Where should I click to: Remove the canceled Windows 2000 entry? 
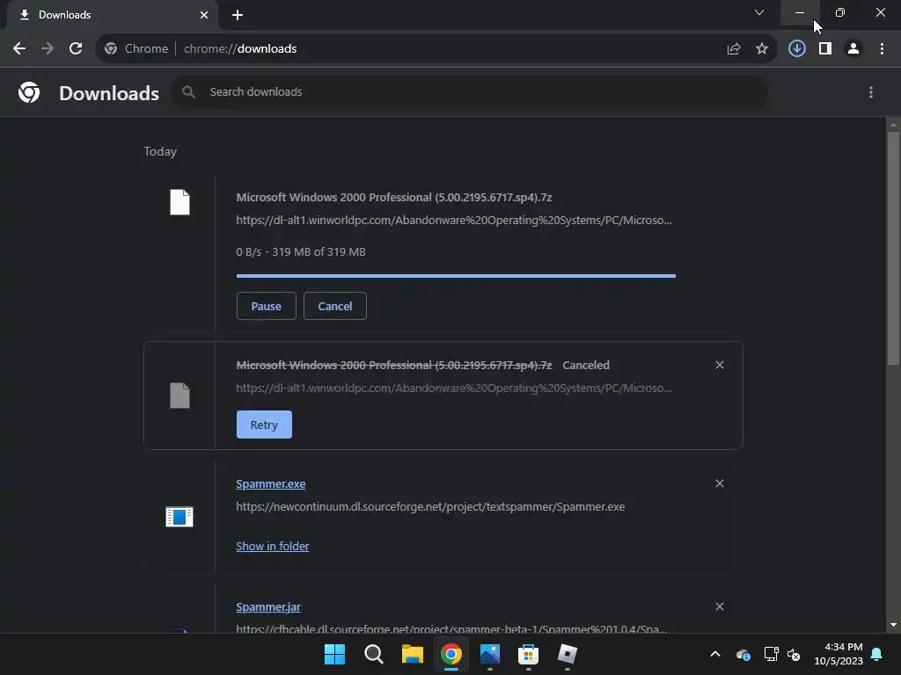coord(720,365)
